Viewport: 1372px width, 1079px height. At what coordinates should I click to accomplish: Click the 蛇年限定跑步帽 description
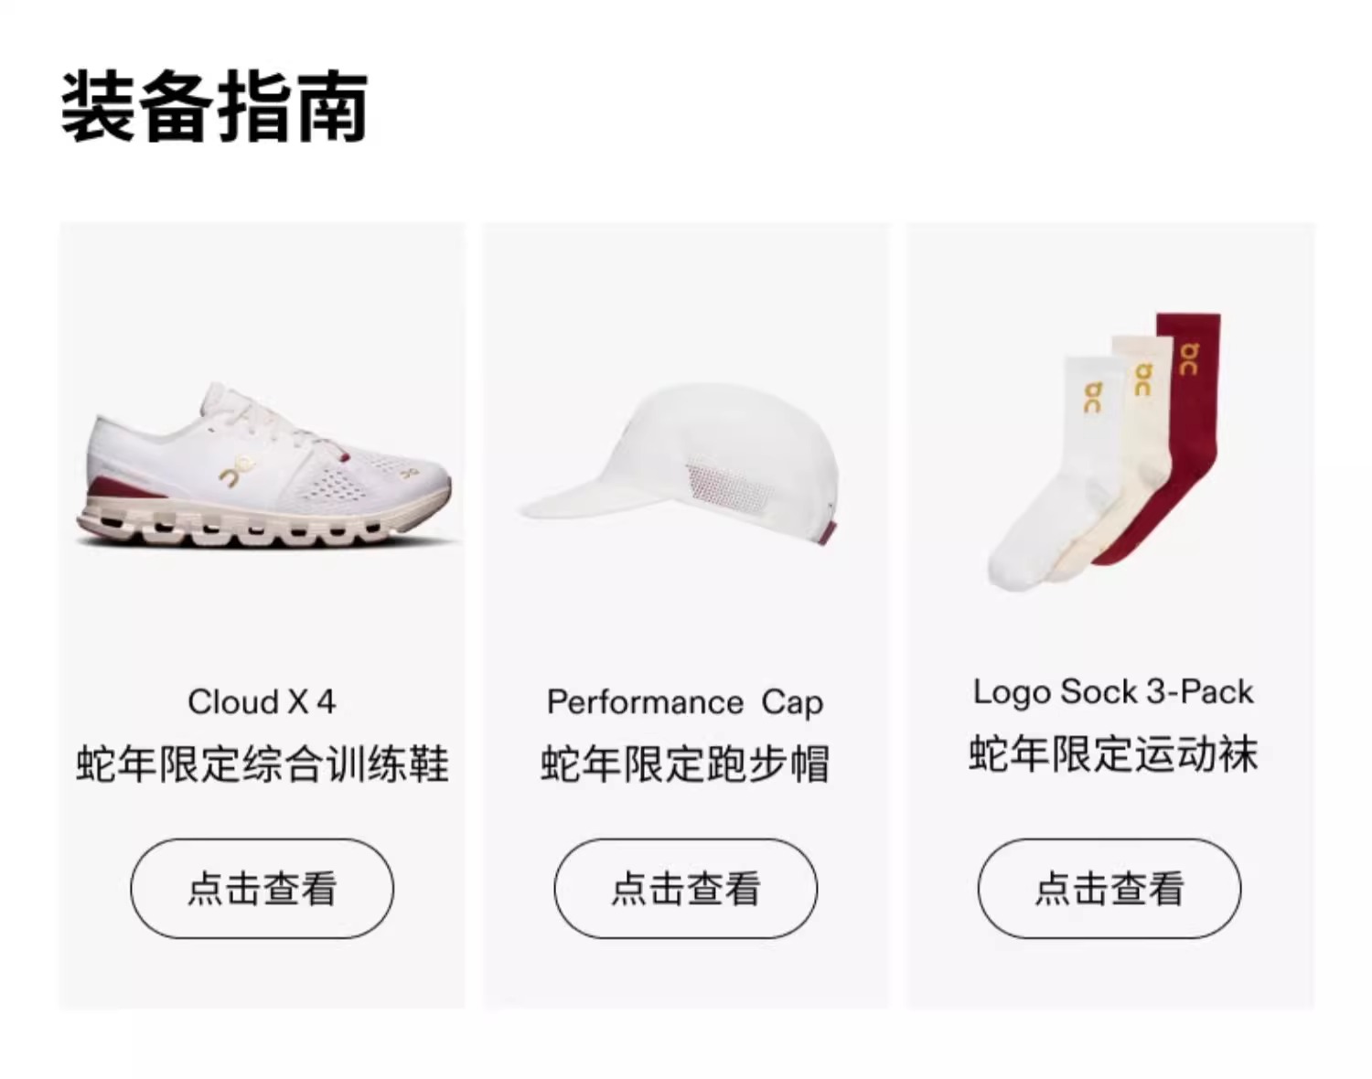(x=685, y=764)
